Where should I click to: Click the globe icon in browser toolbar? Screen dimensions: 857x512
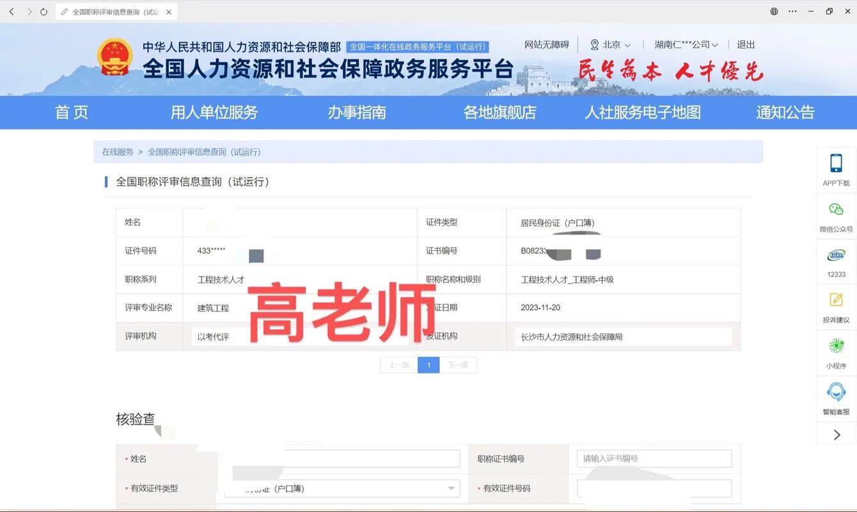(x=773, y=12)
